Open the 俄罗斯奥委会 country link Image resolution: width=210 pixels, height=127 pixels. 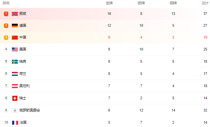click(x=30, y=110)
